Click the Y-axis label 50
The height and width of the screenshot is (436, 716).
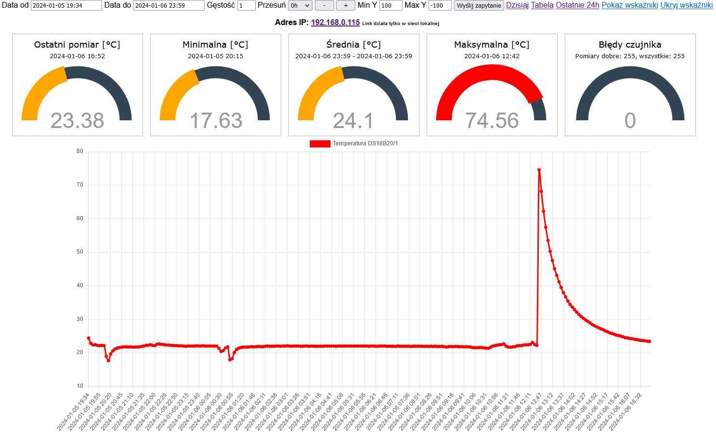[x=80, y=252]
